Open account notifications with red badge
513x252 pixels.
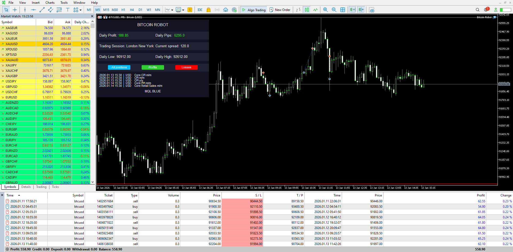[486, 10]
